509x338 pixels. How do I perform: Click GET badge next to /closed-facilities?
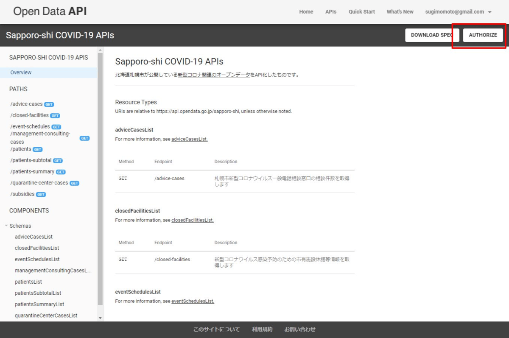(x=55, y=116)
